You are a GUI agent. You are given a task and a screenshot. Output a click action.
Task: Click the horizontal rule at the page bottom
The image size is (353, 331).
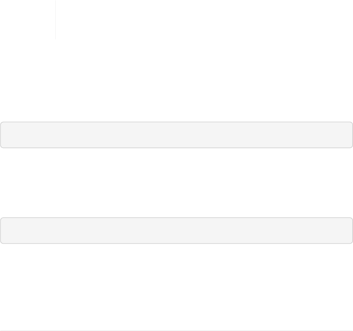[x=176, y=331]
